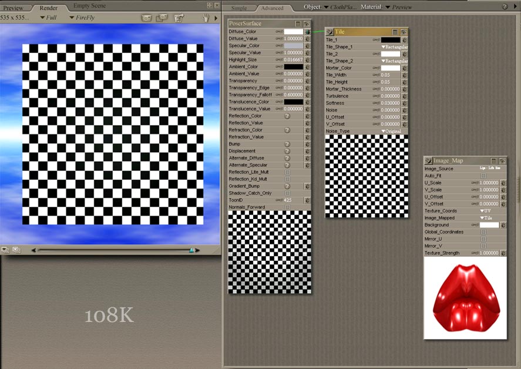Click the lips image preview thumbnail
This screenshot has height=369, width=521.
click(466, 298)
